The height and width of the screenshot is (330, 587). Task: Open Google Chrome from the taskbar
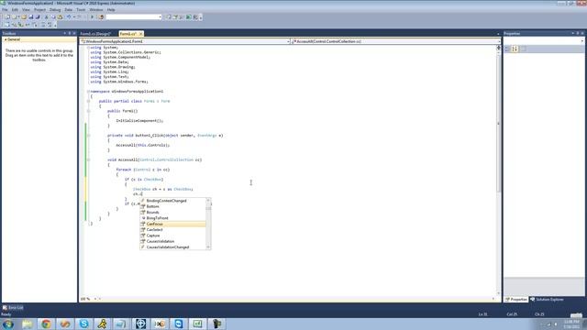pyautogui.click(x=46, y=324)
